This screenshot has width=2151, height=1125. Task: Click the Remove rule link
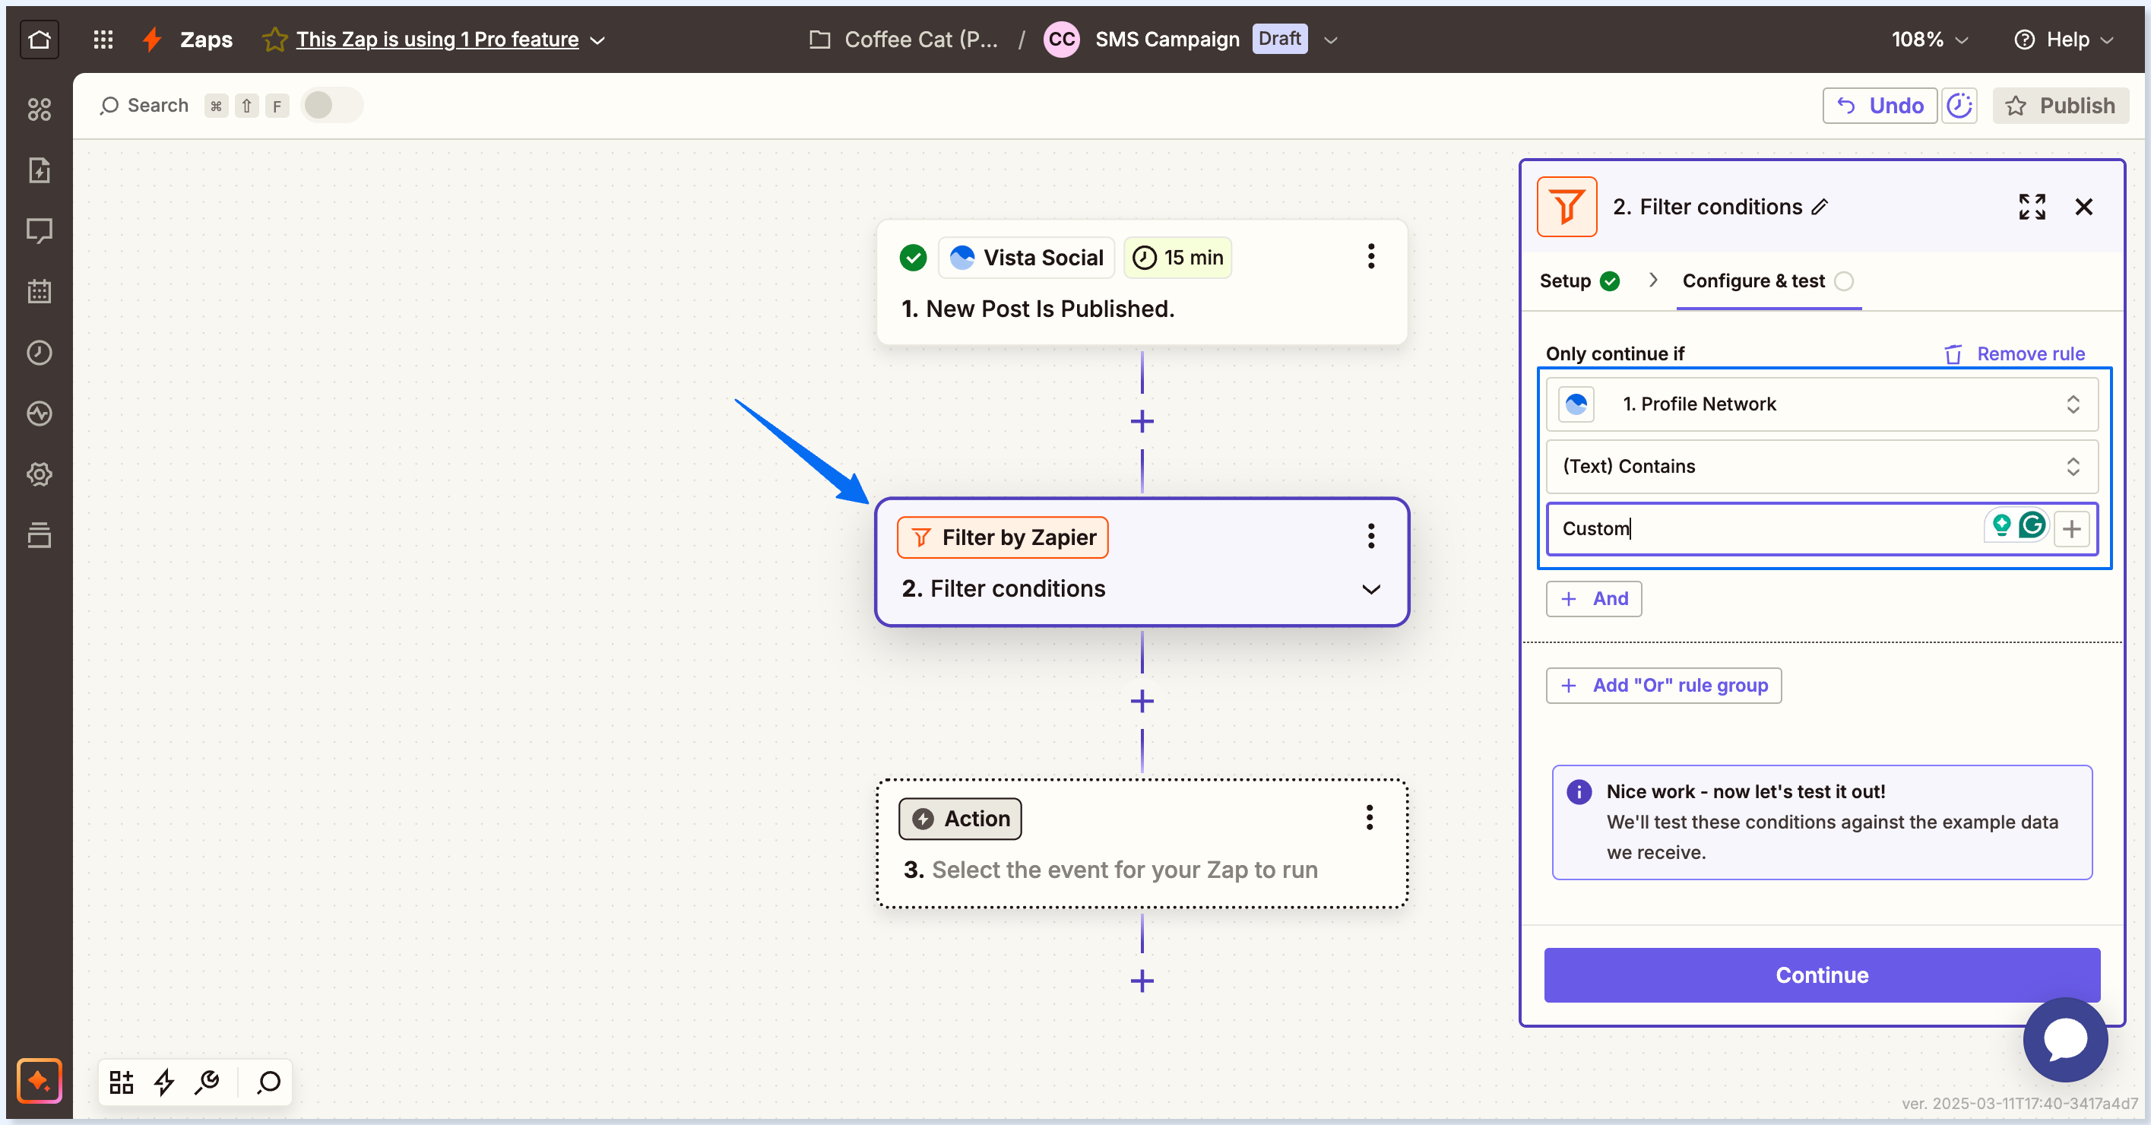click(x=2014, y=354)
